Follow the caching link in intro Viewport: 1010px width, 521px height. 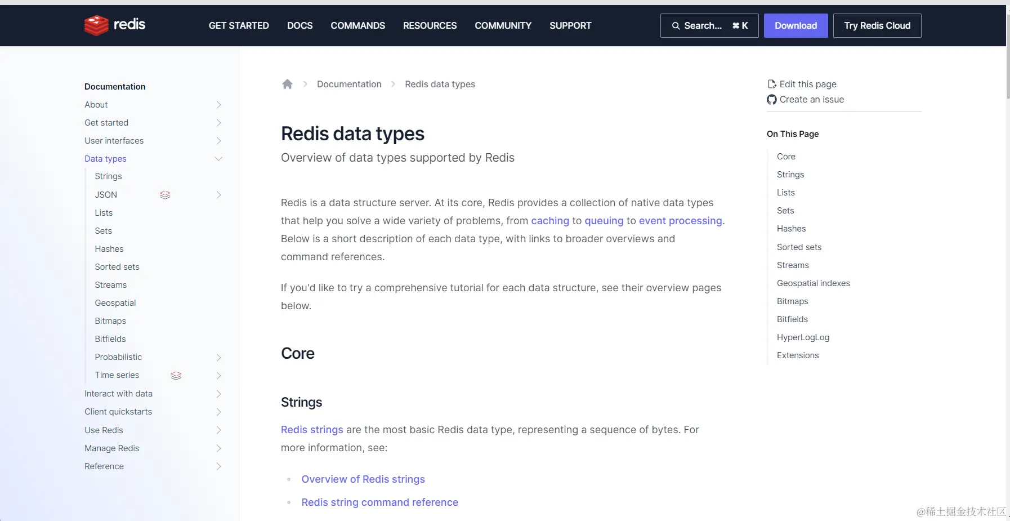[550, 221]
